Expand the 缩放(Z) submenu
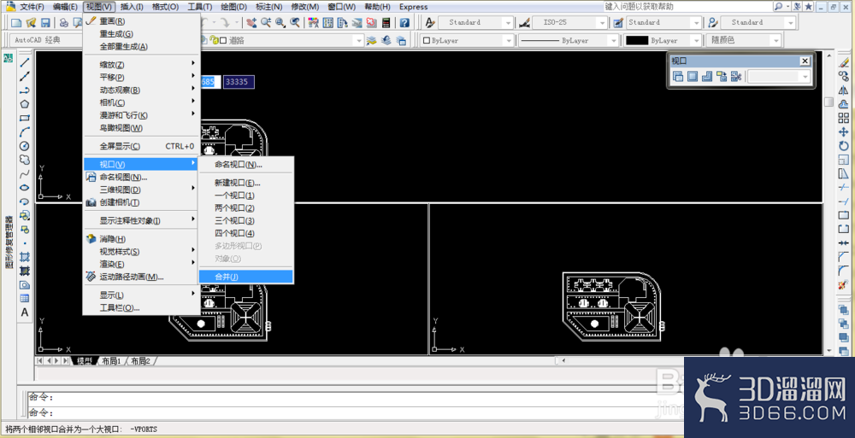855x438 pixels. pyautogui.click(x=142, y=64)
